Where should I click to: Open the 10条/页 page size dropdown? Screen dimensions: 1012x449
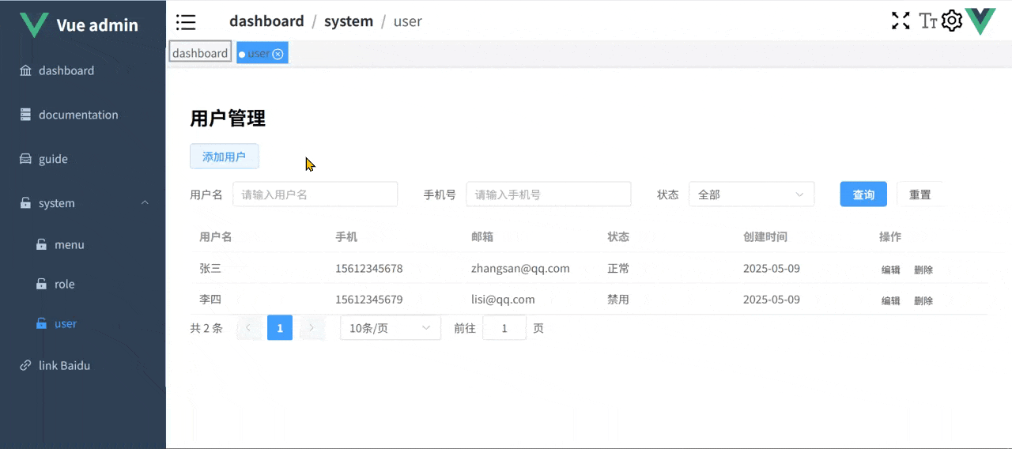(x=391, y=327)
